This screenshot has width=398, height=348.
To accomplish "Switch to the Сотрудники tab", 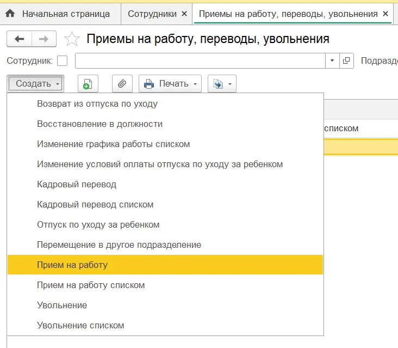I will 152,14.
